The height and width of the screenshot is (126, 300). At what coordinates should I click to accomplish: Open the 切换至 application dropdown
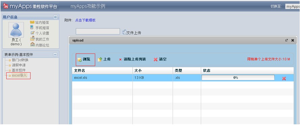(292, 6)
